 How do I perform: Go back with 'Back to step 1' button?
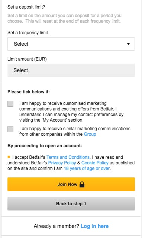pos(71,204)
